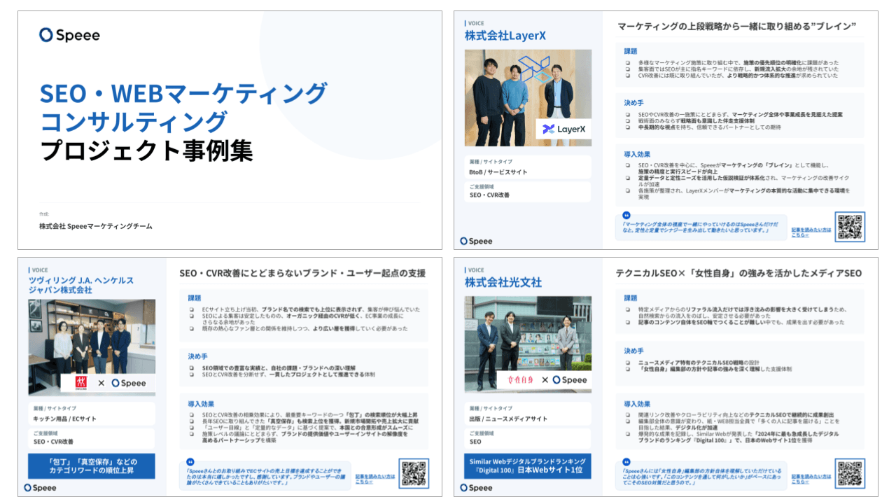
Task: Select the キッチン用品 / ECサイト field
Action: (x=92, y=414)
